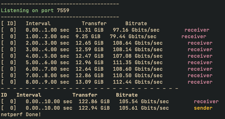225x119 pixels.
Task: Click the 12.47 GiB transfer value
Action: (x=89, y=56)
